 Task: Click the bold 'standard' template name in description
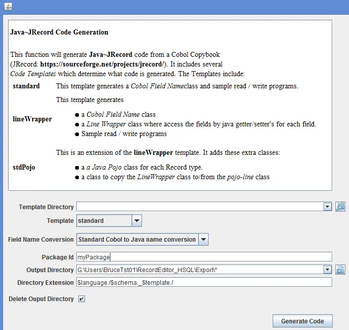click(26, 86)
